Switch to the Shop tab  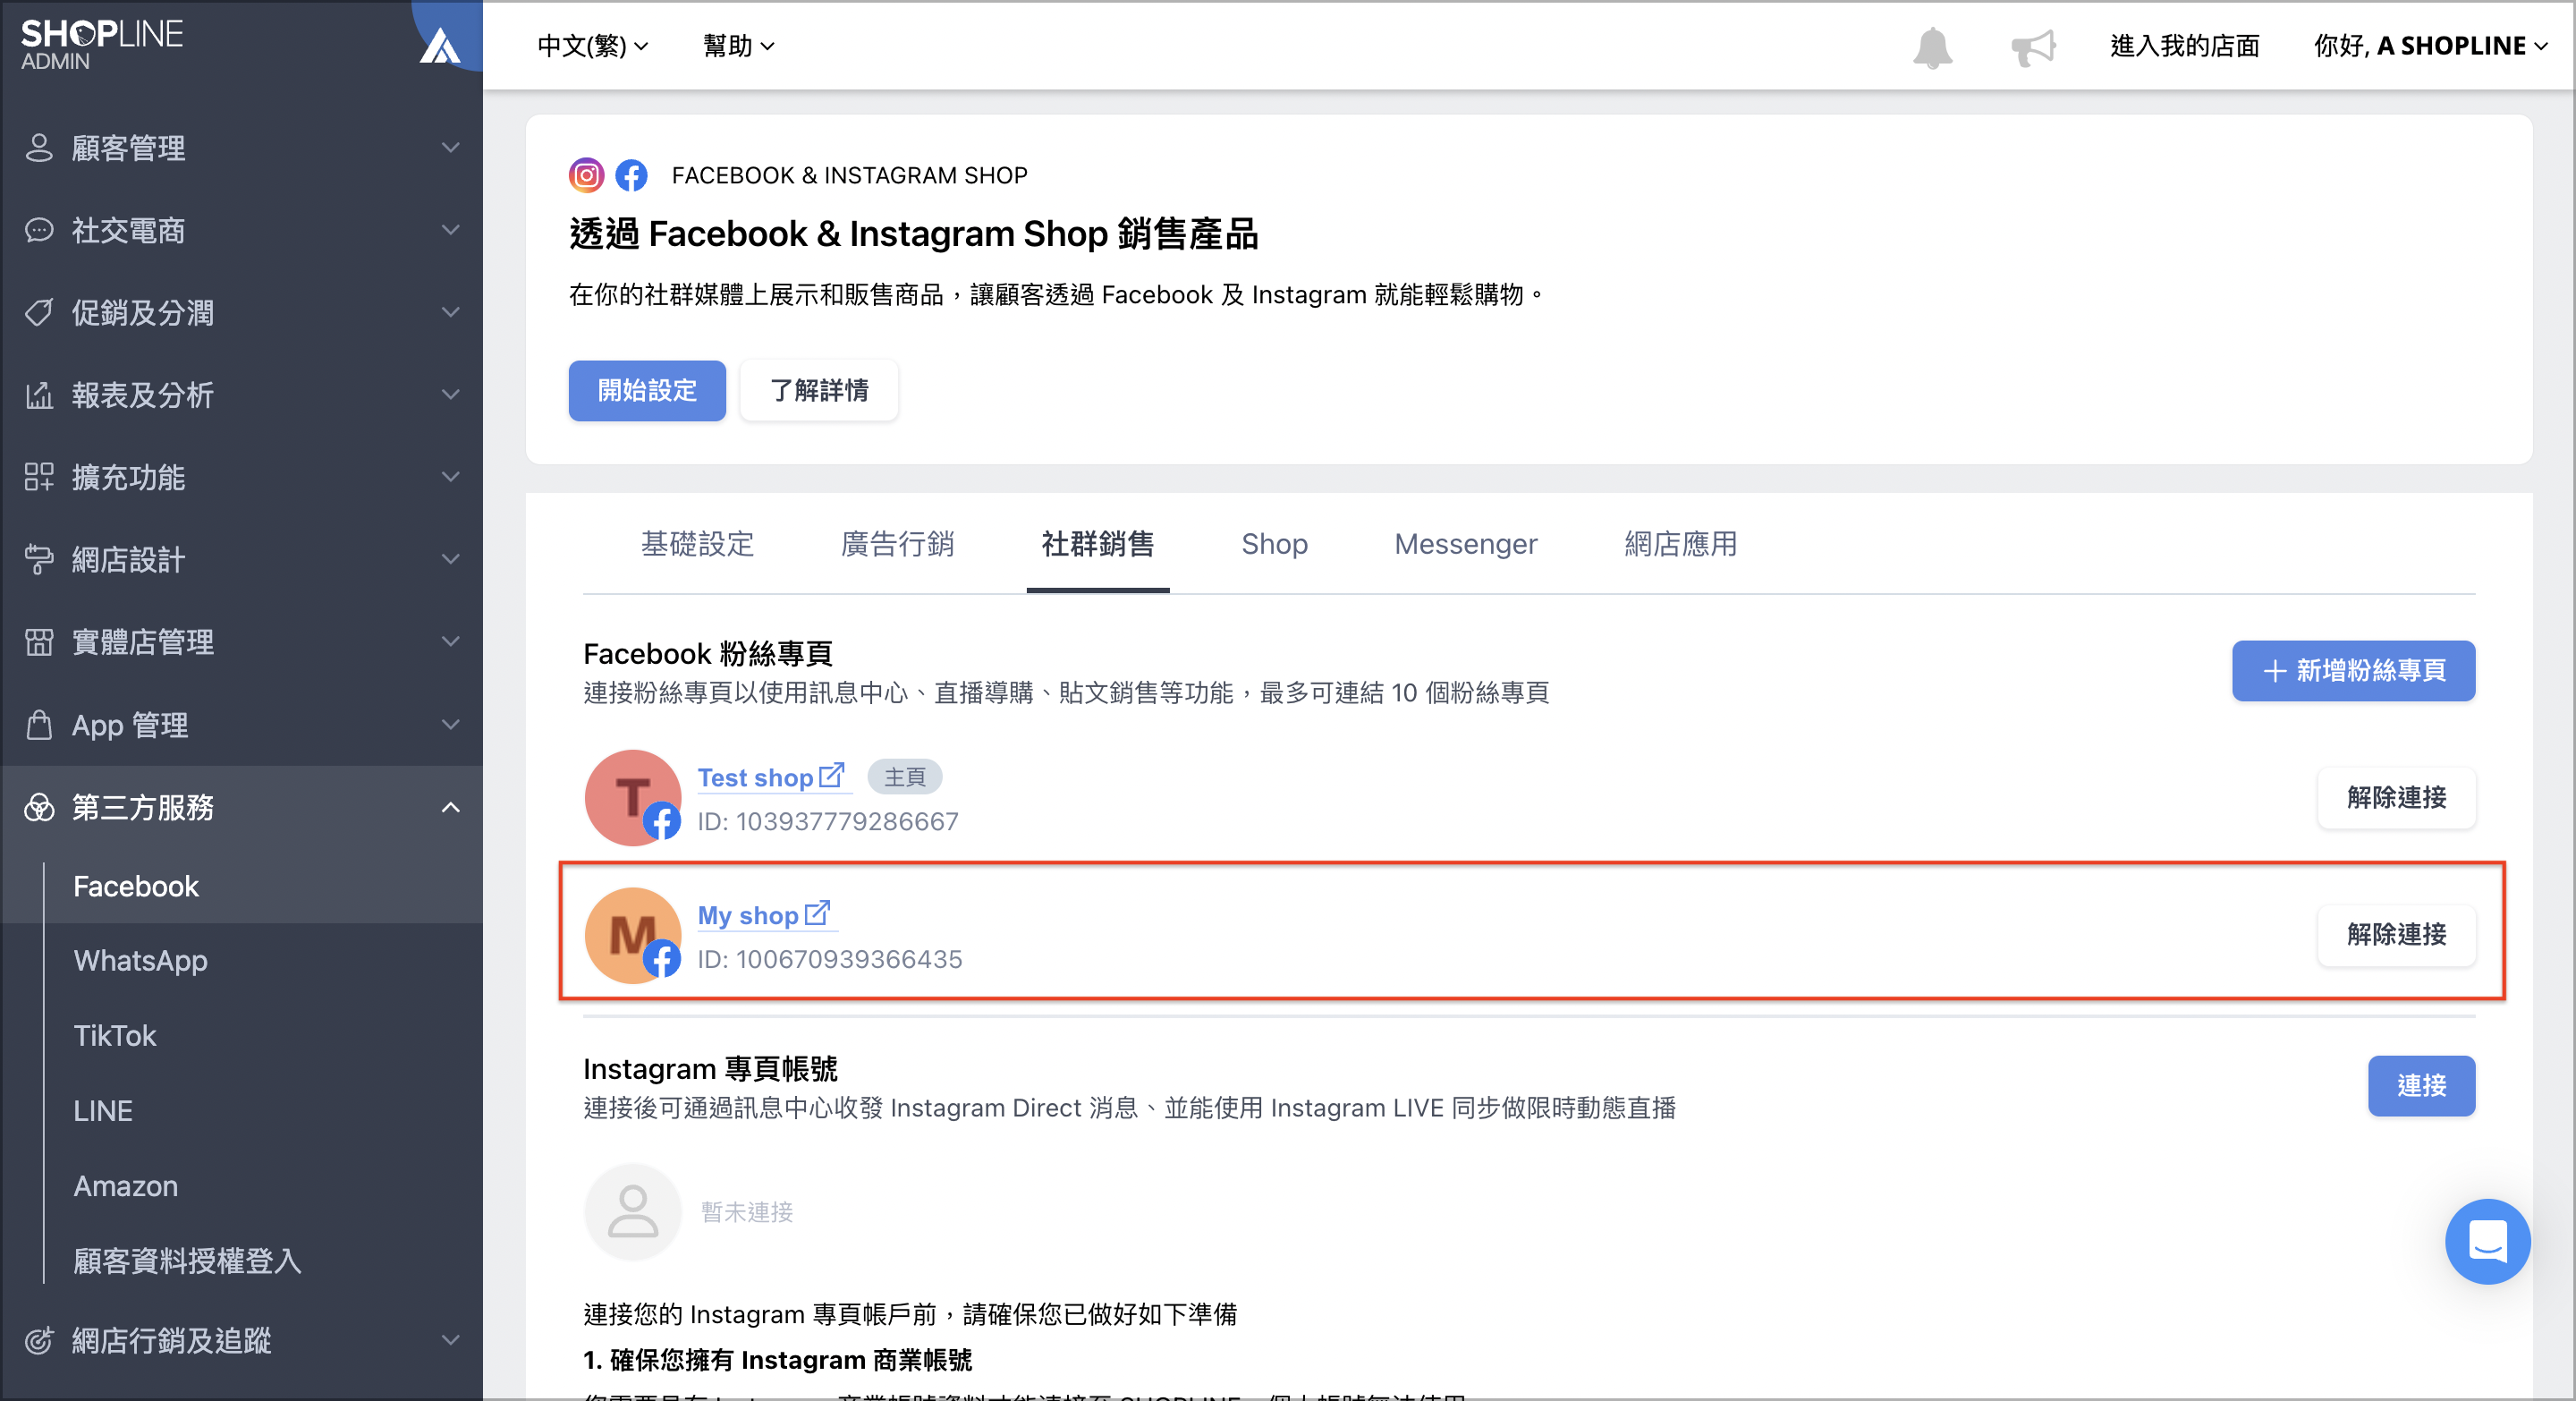click(1274, 544)
